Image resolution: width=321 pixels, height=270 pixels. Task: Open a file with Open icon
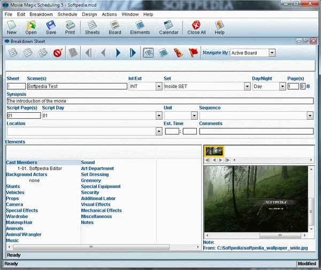31,27
